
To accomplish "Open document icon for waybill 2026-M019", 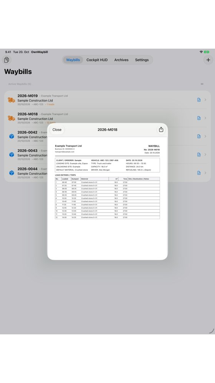I will pyautogui.click(x=199, y=100).
